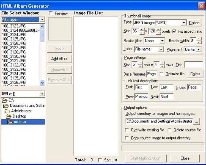Decrease Border width with down arrow
Viewport: 206px width, 165px height.
point(199,42)
